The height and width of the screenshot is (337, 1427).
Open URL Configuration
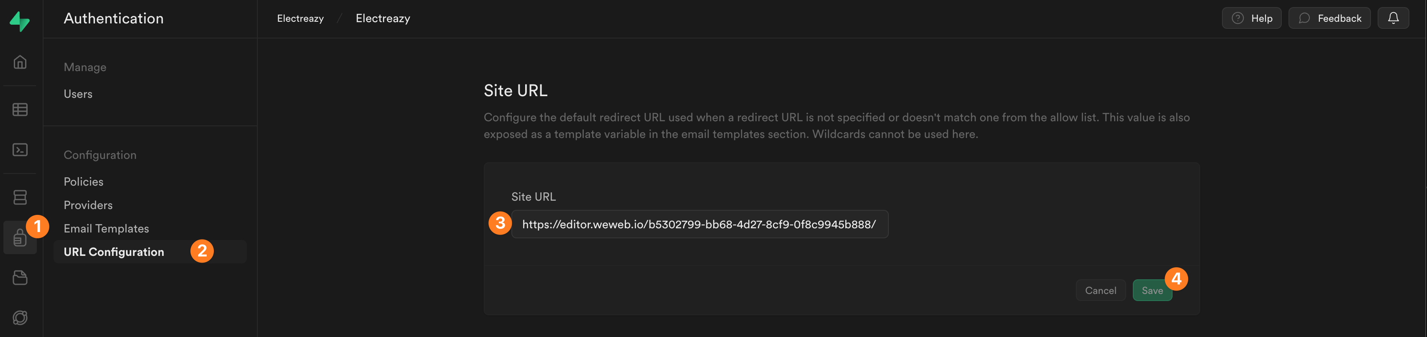(113, 252)
